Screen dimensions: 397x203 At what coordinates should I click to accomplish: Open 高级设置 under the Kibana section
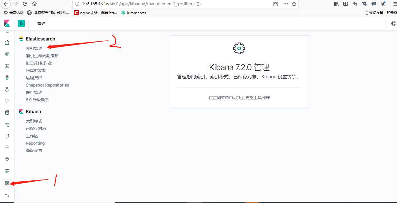point(34,150)
